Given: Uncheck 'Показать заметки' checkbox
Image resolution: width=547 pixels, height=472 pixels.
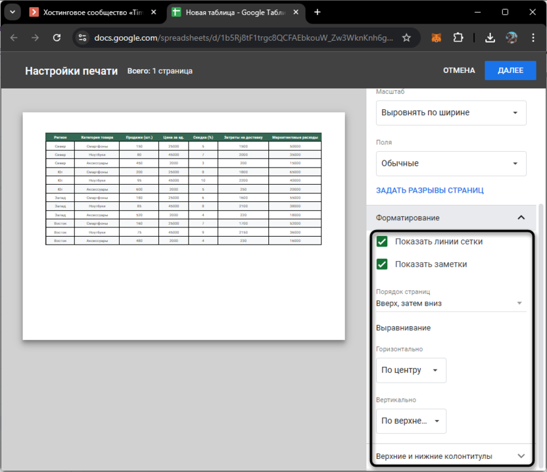Looking at the screenshot, I should pos(381,264).
